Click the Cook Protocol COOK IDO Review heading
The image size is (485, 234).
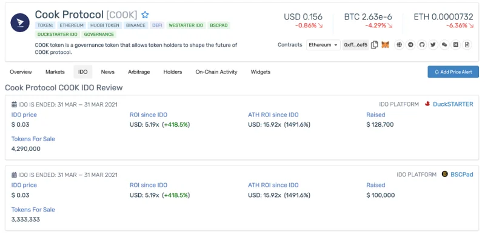[64, 88]
